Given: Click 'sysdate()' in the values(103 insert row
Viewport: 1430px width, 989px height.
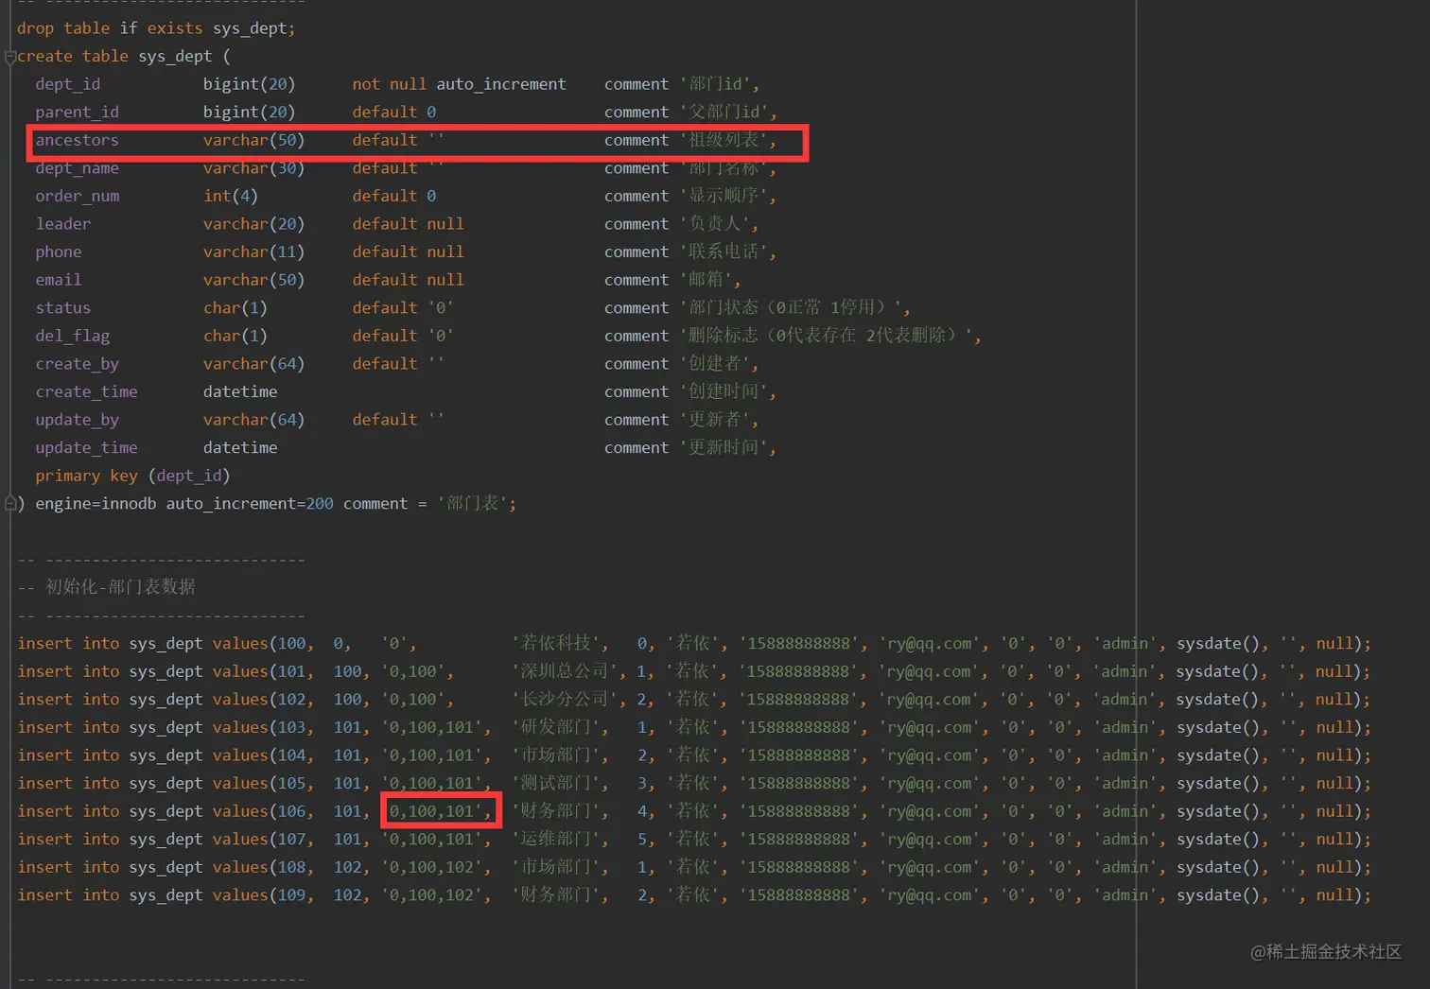Looking at the screenshot, I should pos(1218,727).
